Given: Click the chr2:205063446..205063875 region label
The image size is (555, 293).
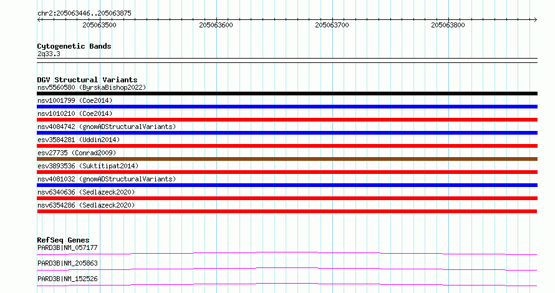Looking at the screenshot, I should 84,14.
